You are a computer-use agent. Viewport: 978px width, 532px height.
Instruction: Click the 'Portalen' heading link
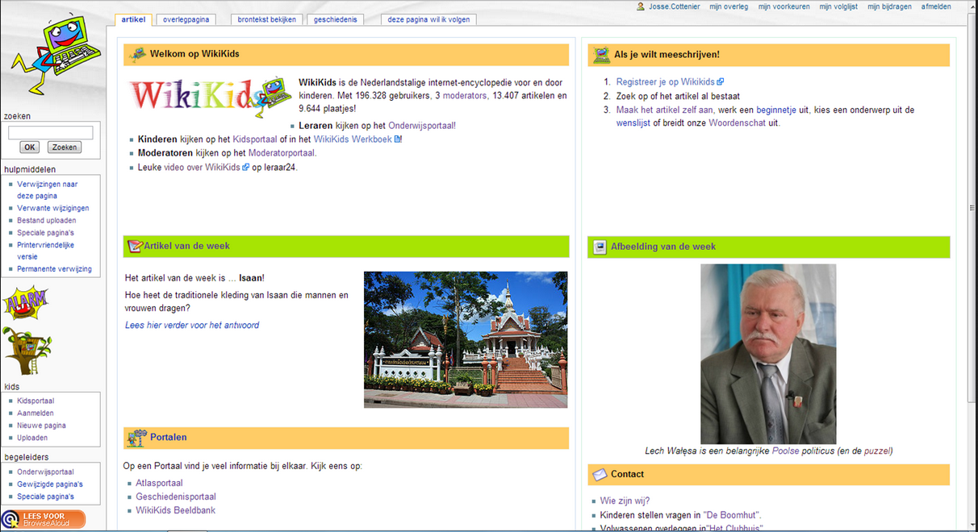coord(168,438)
